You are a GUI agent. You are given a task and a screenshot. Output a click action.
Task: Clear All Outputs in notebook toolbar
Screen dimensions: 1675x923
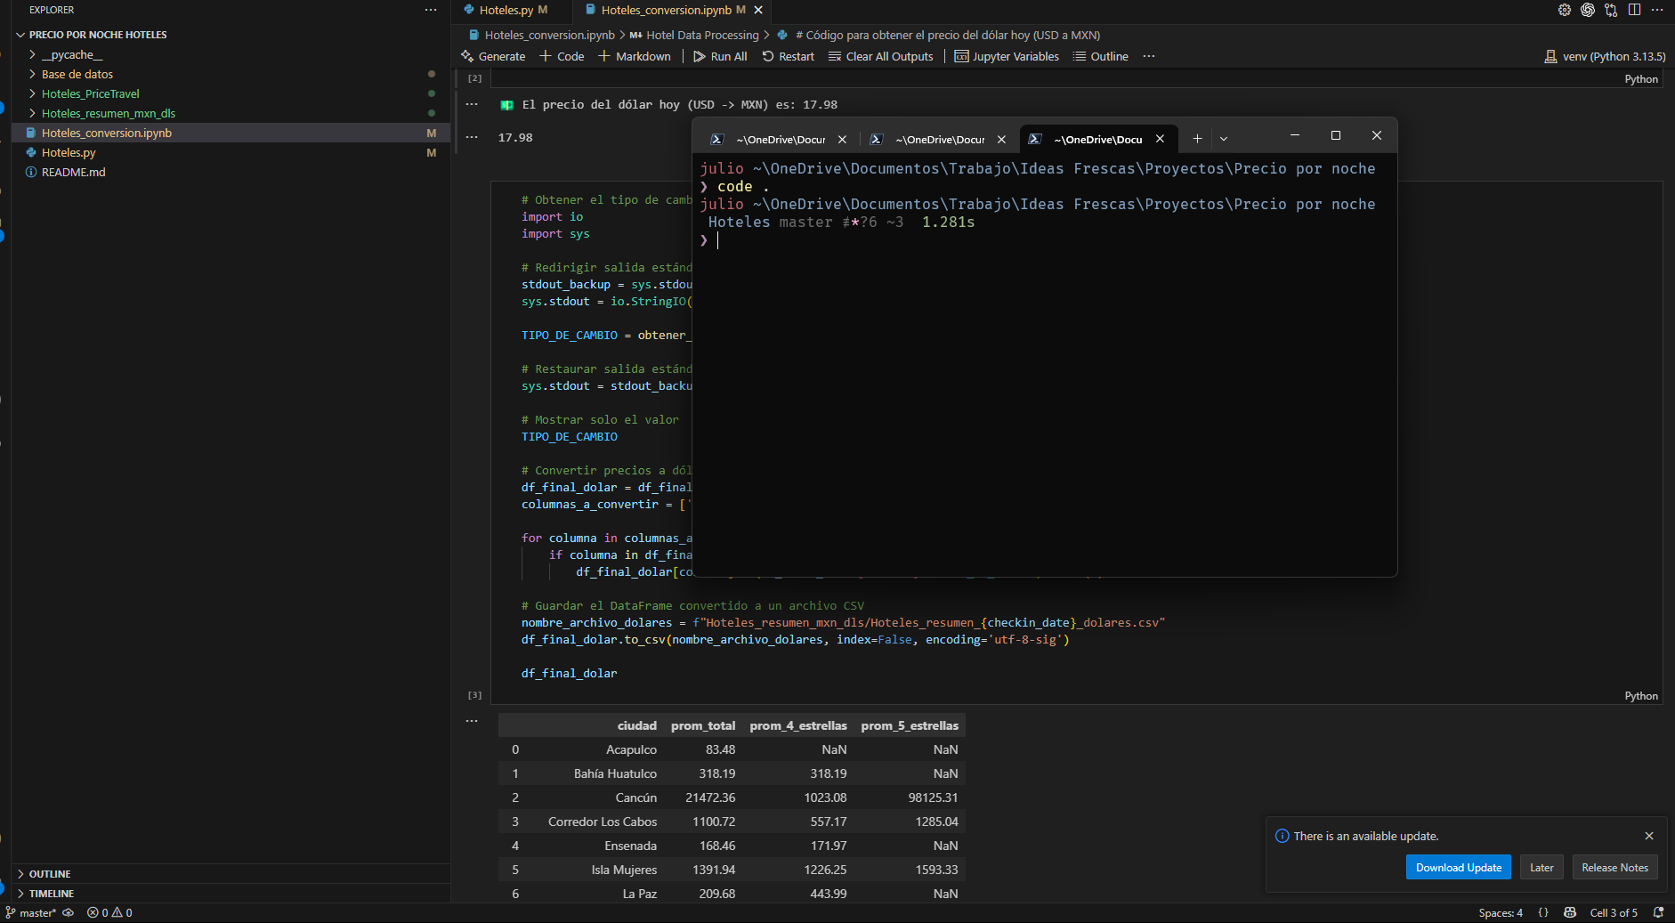pos(880,56)
